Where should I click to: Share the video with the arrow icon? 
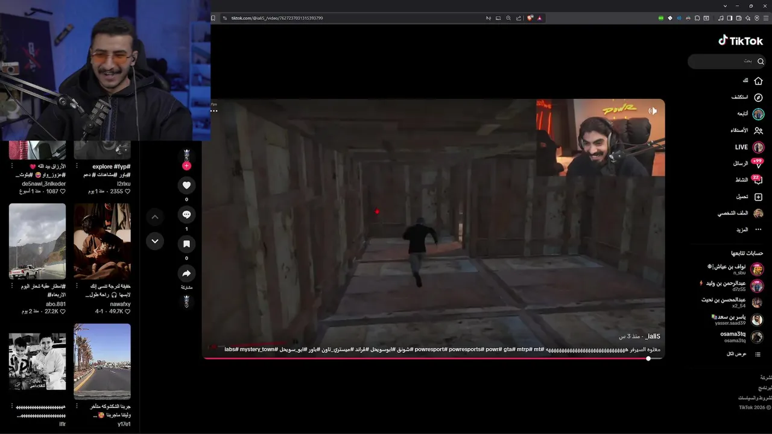(186, 274)
